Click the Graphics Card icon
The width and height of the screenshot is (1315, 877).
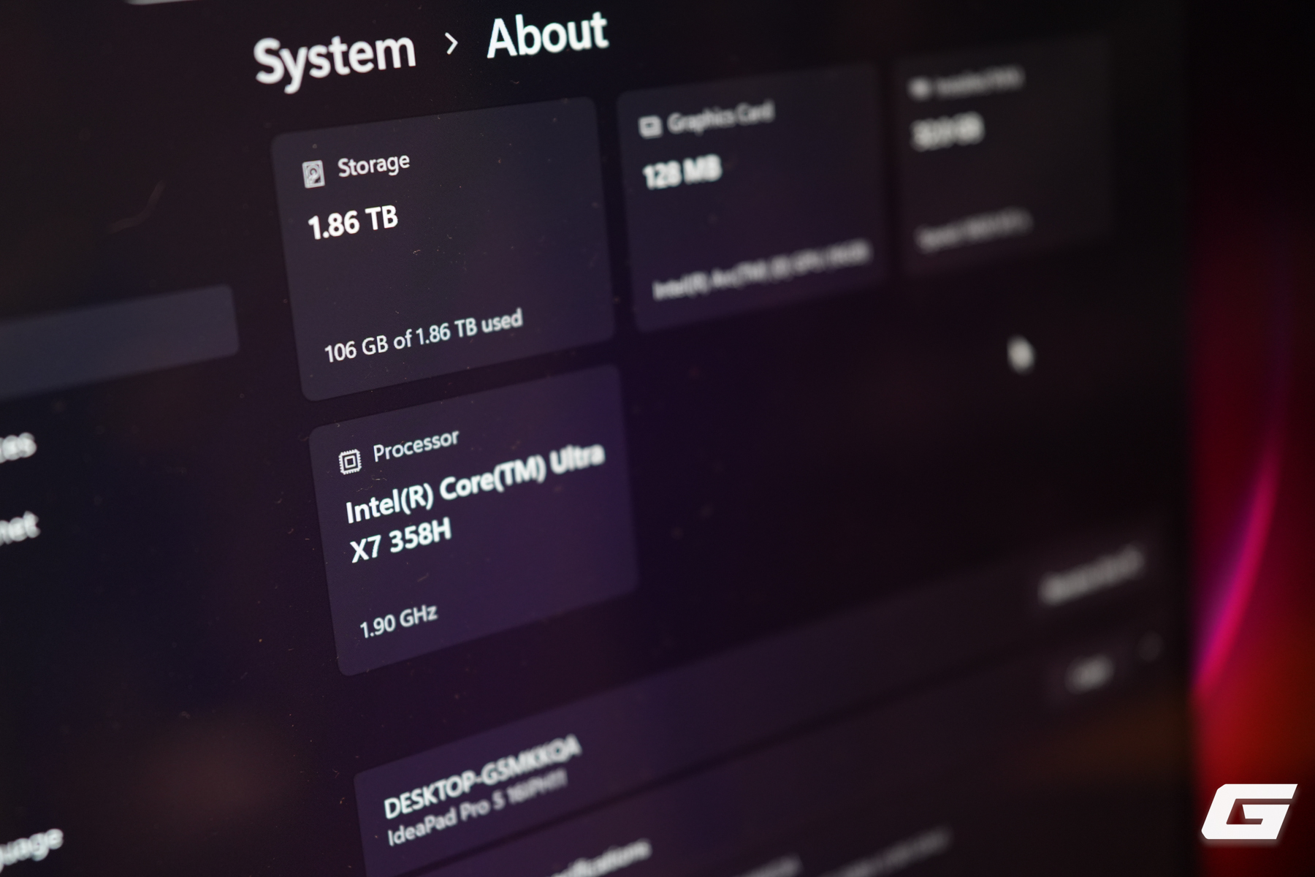click(649, 126)
